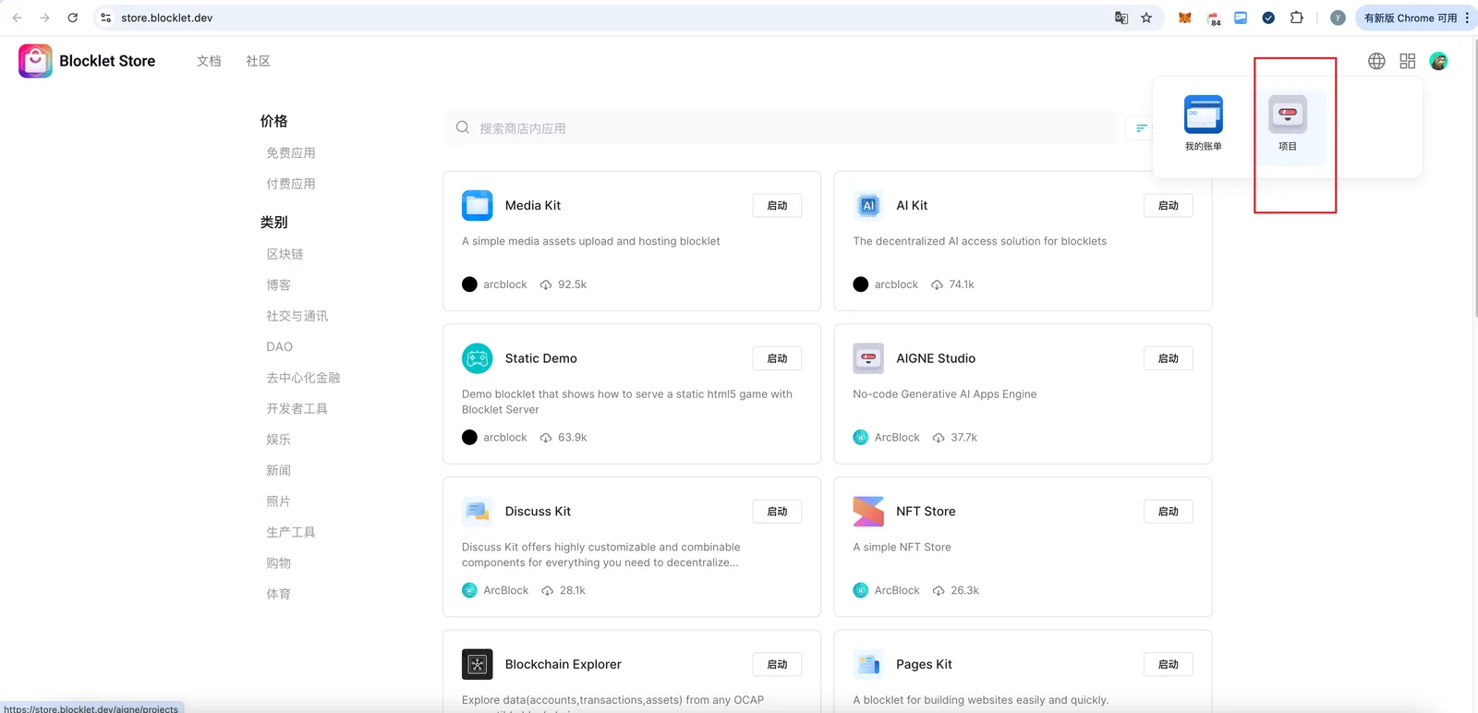Click arcblock author avatar on Media Kit card
The width and height of the screenshot is (1478, 713).
469,284
